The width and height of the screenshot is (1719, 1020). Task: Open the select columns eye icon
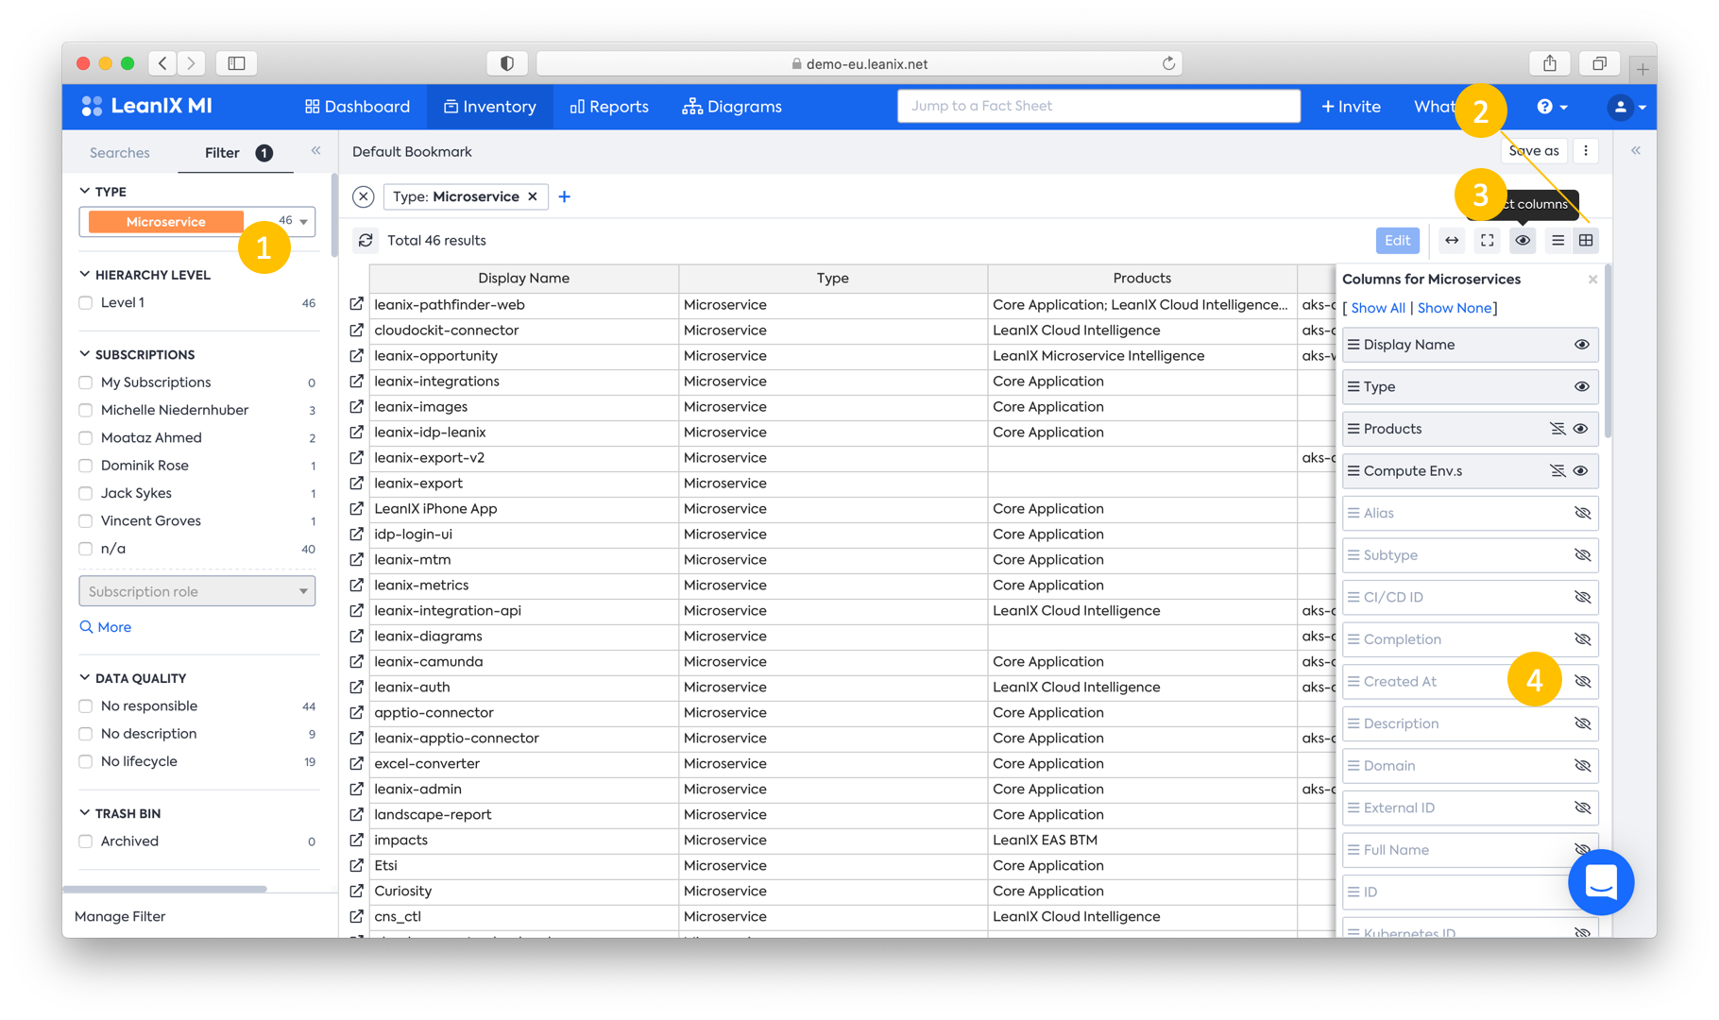1523,240
